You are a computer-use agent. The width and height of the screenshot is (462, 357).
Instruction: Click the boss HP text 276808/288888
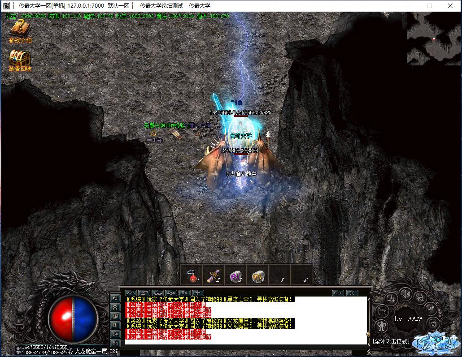pos(240,151)
